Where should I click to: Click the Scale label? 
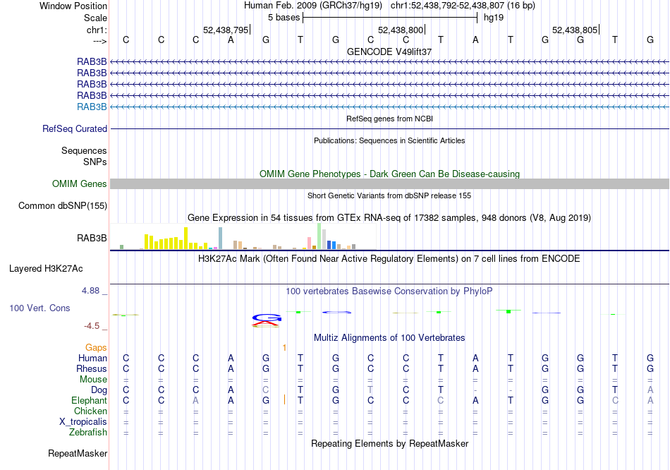coord(96,18)
